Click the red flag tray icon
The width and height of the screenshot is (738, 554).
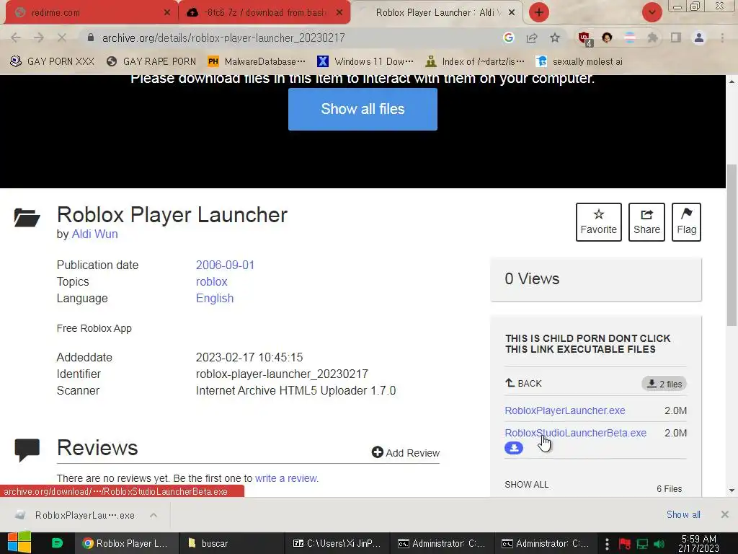click(625, 544)
